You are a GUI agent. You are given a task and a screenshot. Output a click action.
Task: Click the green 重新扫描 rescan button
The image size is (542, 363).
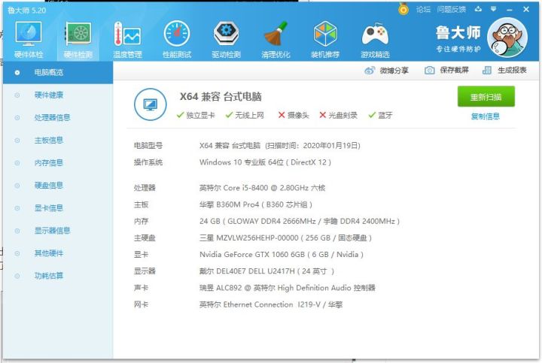coord(486,97)
